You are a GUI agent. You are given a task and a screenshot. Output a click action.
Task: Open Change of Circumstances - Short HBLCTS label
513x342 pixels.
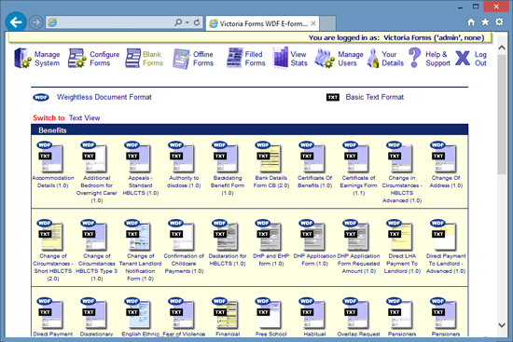coord(53,267)
